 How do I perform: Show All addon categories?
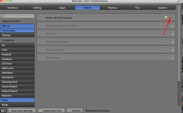[17, 45]
